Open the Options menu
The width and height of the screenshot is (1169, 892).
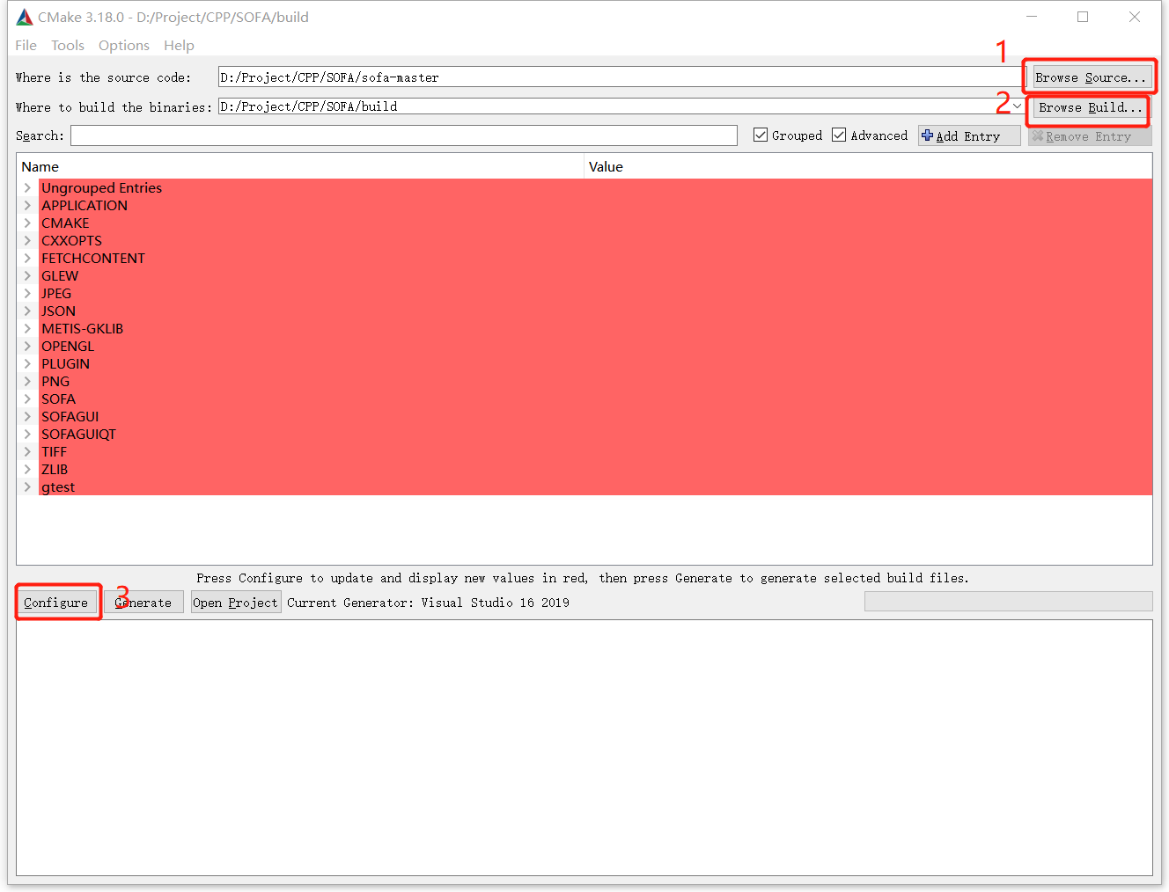click(123, 45)
